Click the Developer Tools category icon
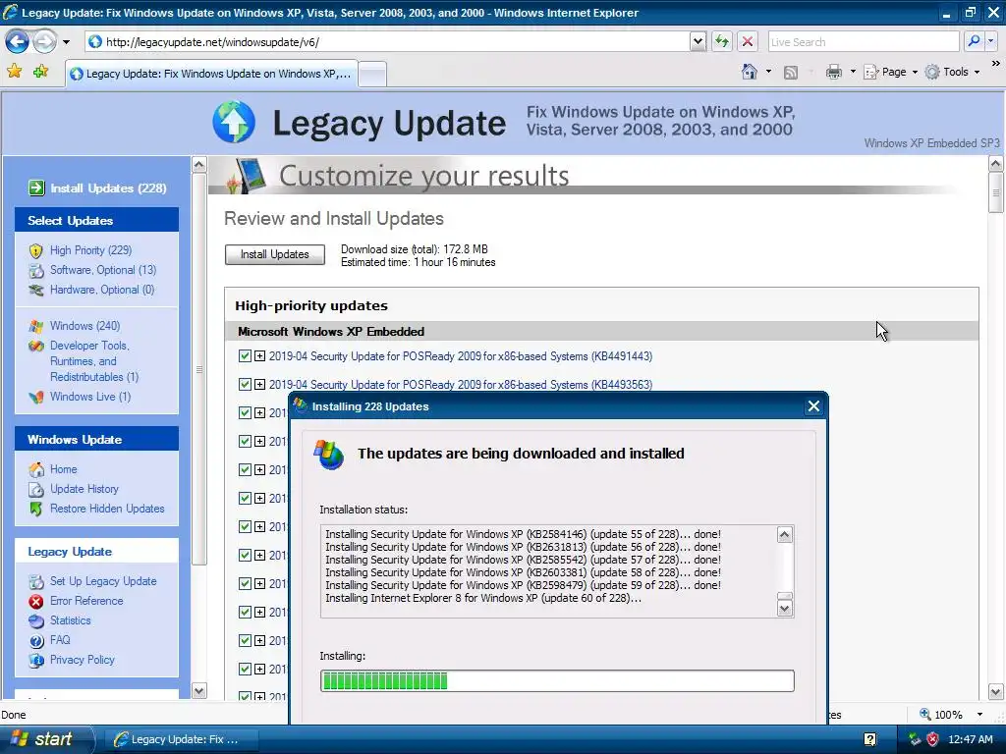Image resolution: width=1006 pixels, height=754 pixels. pos(36,347)
